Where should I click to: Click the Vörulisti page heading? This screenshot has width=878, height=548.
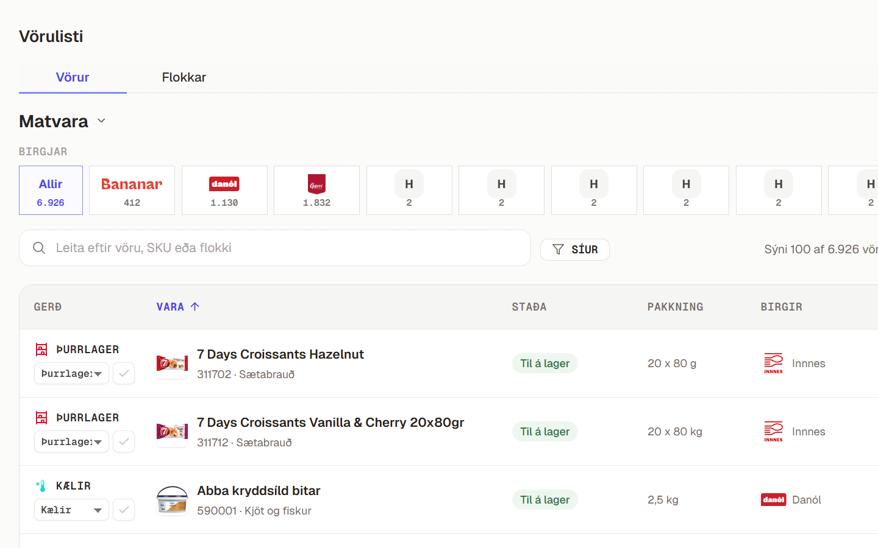pyautogui.click(x=51, y=37)
